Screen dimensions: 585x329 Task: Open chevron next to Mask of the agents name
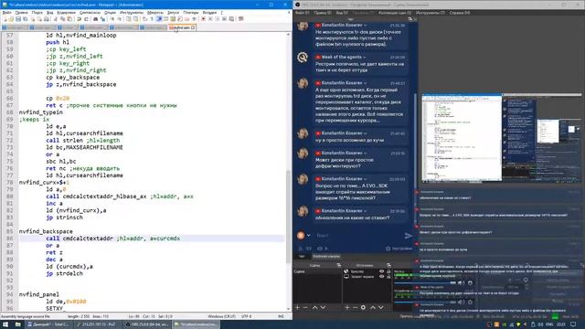pos(365,57)
